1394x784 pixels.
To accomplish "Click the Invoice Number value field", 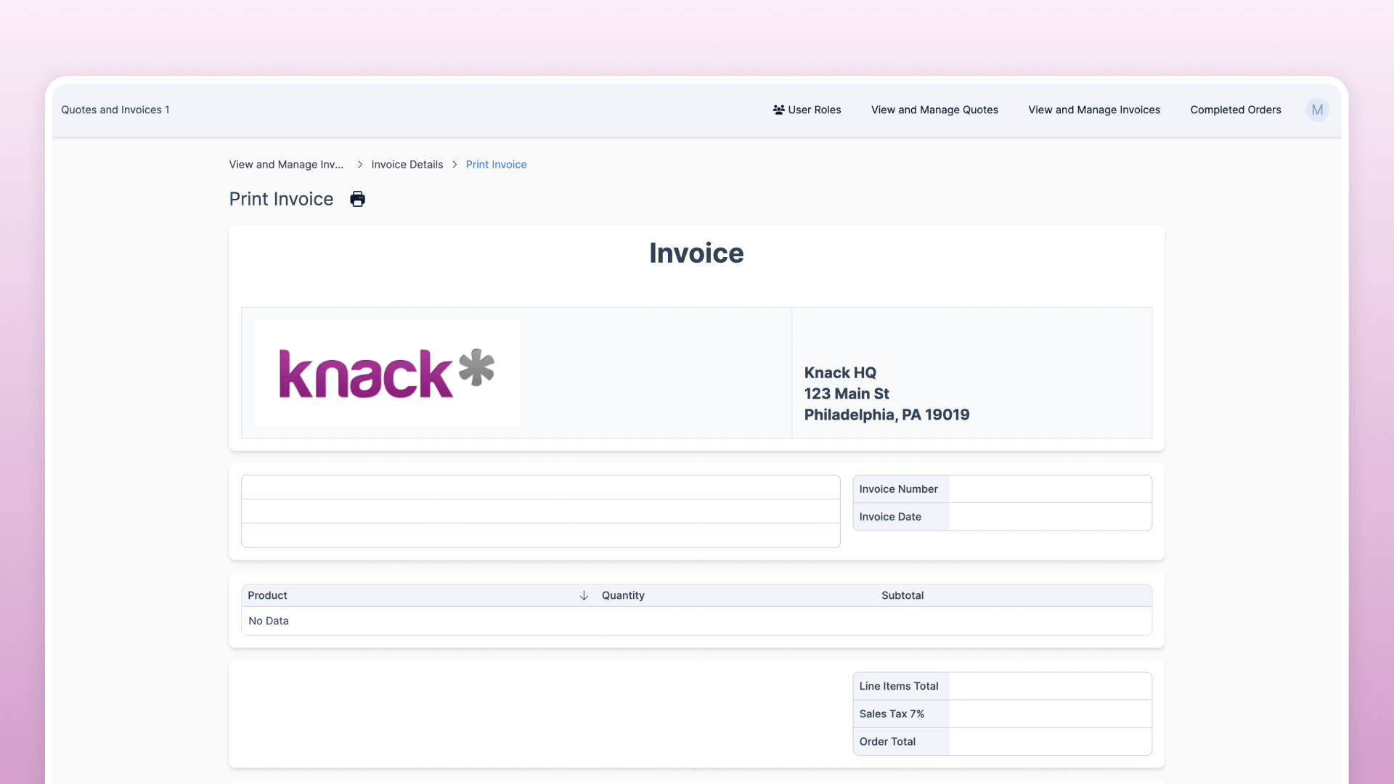I will click(1049, 489).
